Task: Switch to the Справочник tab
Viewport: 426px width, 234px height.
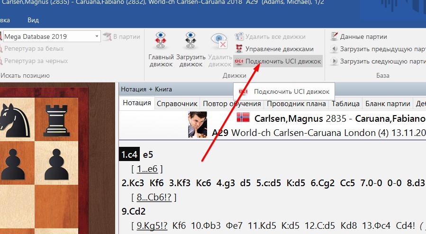Action: [x=177, y=104]
